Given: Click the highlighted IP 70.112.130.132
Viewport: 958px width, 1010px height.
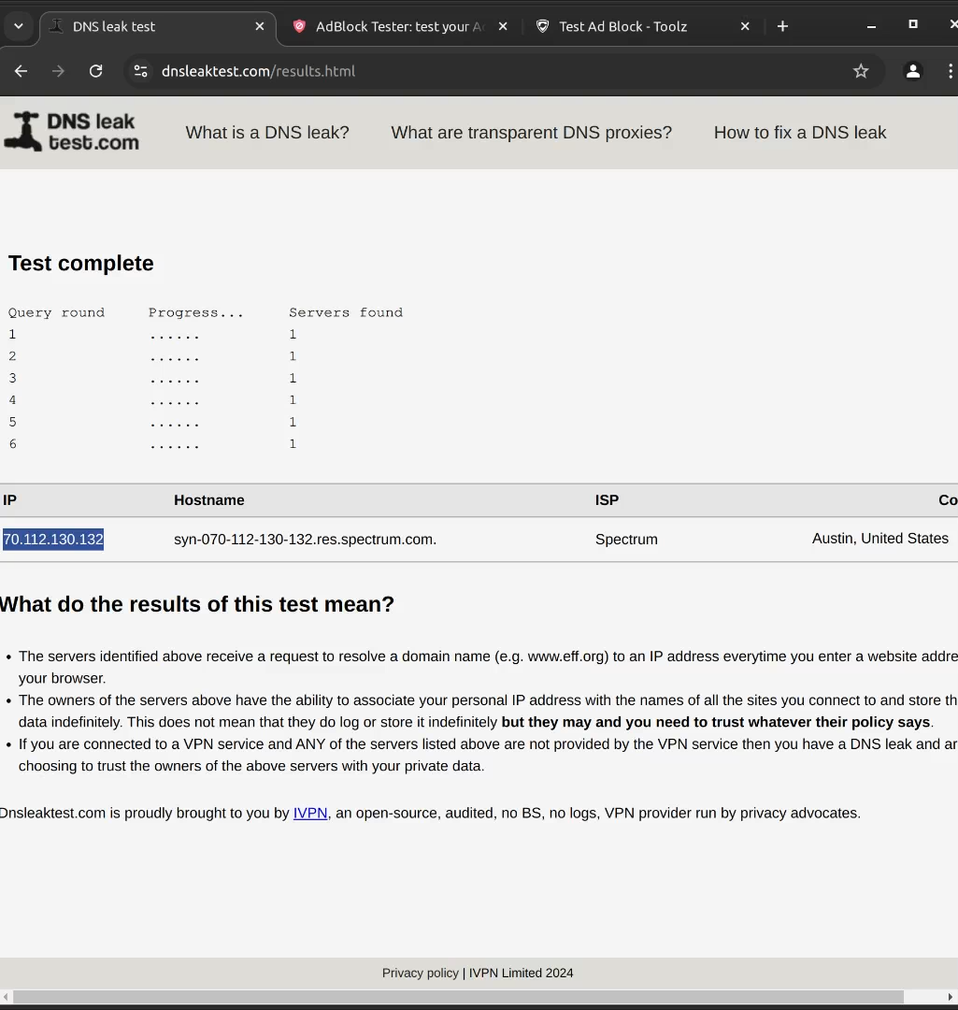Looking at the screenshot, I should pyautogui.click(x=53, y=540).
